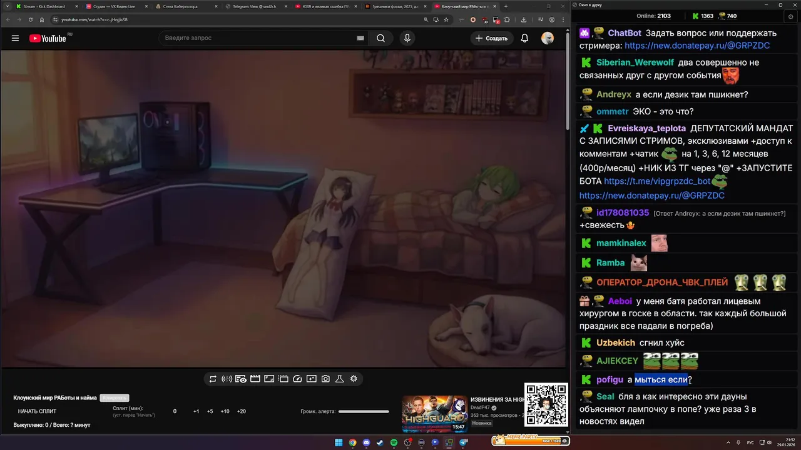Add +1 minute to the split
This screenshot has height=450, width=801.
(x=196, y=411)
